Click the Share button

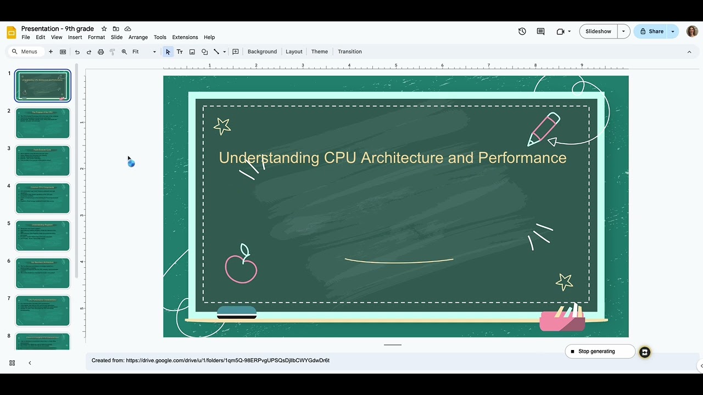pos(651,31)
